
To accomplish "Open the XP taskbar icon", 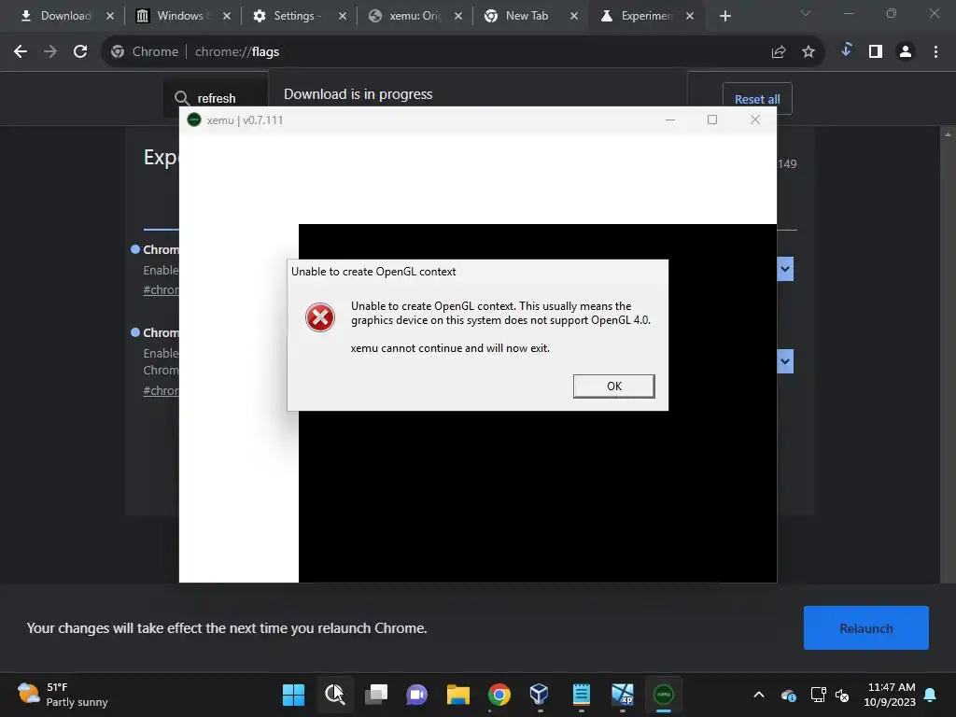I will point(623,695).
